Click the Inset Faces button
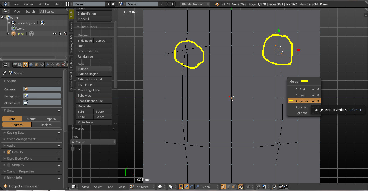Viewport: 368px width, 191px height. [94, 85]
